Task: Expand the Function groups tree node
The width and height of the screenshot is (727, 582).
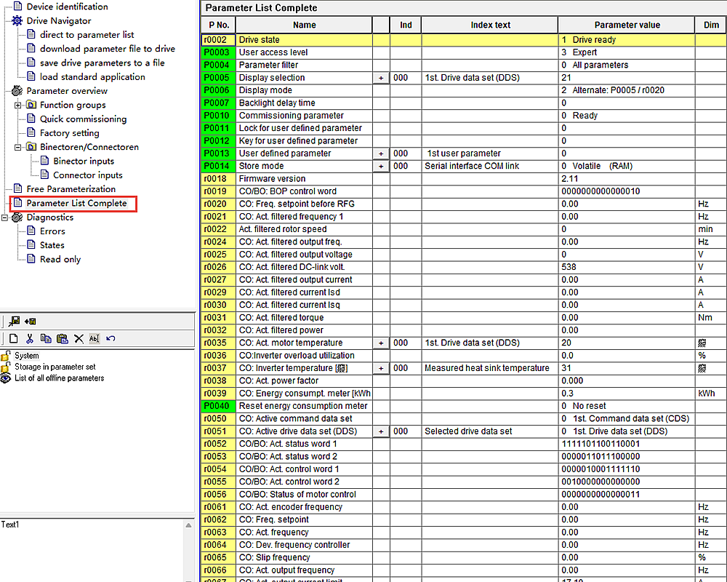Action: point(19,105)
